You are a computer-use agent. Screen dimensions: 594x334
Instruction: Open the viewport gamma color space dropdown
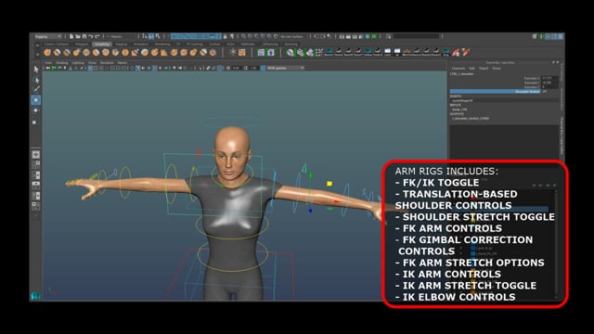coord(284,68)
